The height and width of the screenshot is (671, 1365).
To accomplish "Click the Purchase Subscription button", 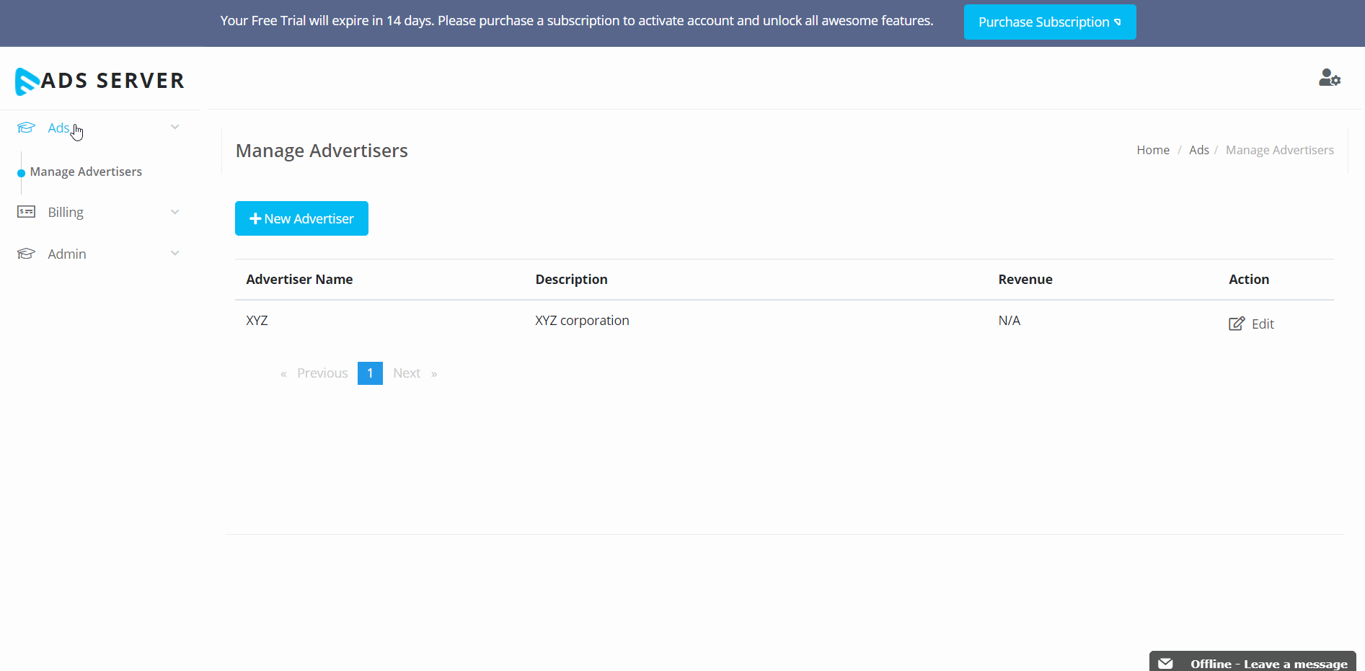I will click(x=1050, y=22).
